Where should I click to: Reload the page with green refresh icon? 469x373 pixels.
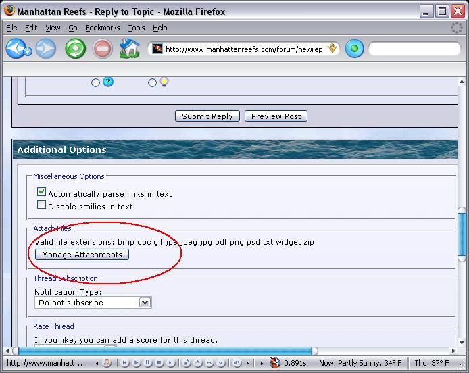pyautogui.click(x=75, y=49)
